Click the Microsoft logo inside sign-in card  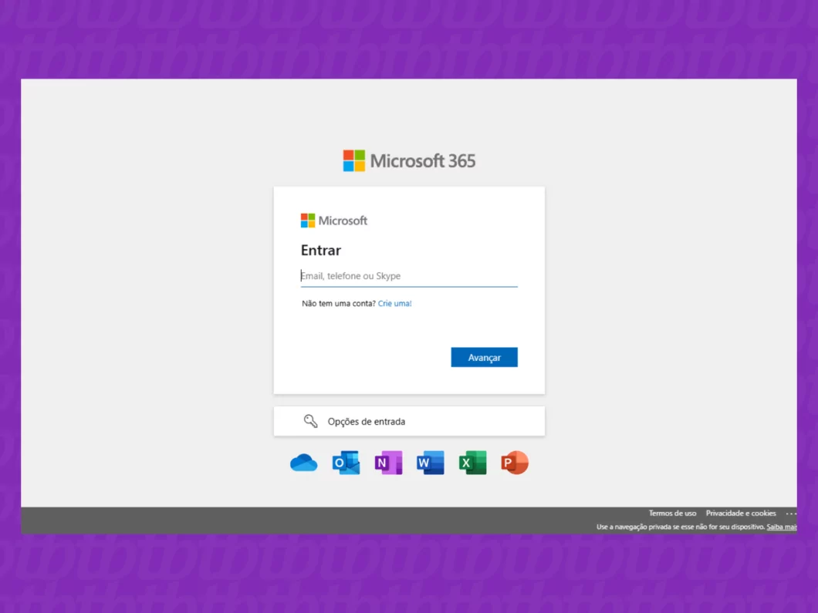334,221
